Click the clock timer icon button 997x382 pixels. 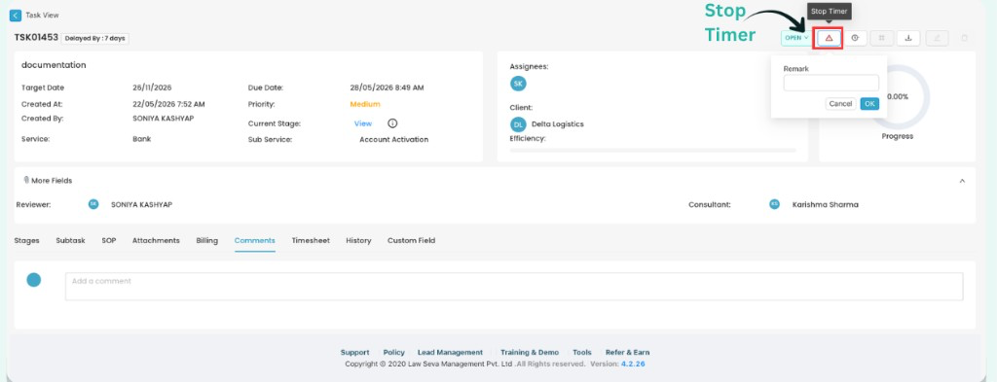(x=855, y=38)
